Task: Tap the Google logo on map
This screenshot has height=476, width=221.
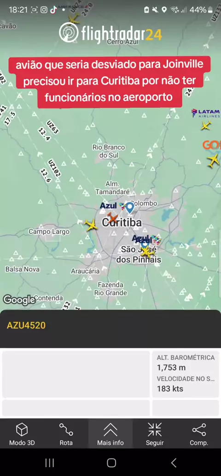Action: pyautogui.click(x=19, y=299)
